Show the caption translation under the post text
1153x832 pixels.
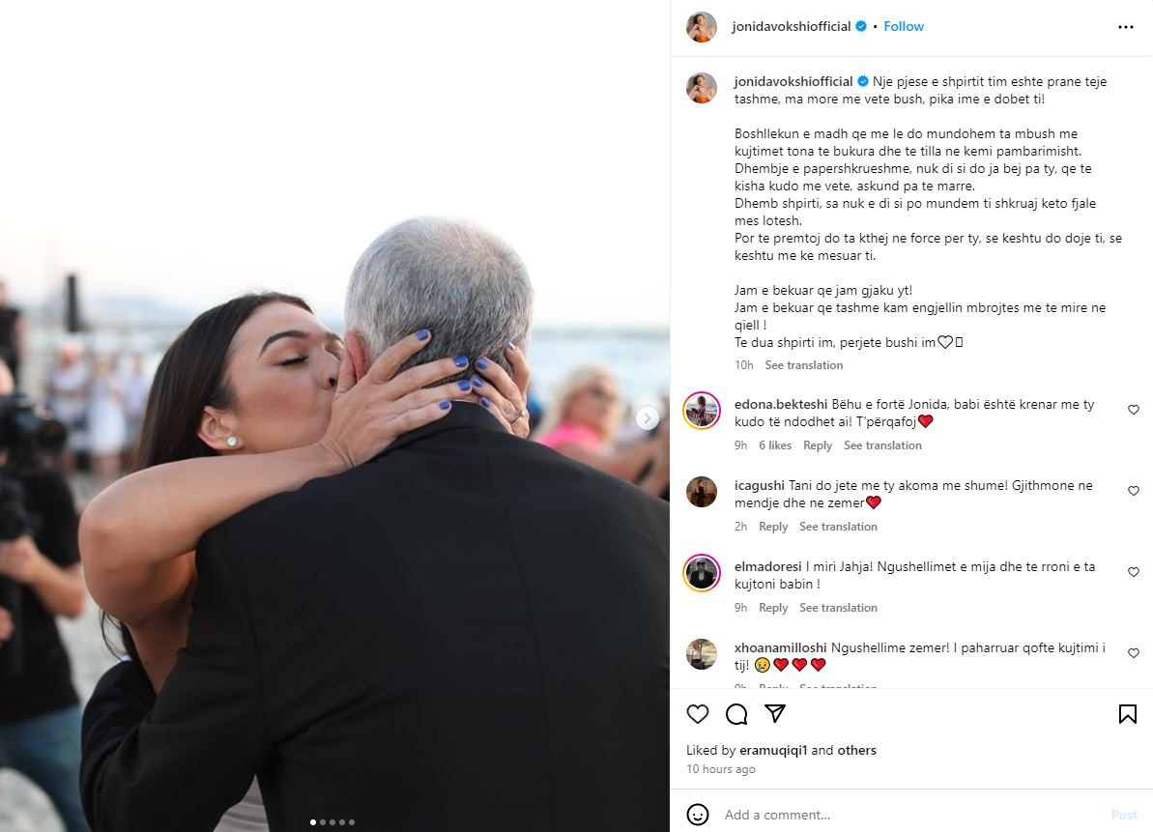click(x=804, y=364)
